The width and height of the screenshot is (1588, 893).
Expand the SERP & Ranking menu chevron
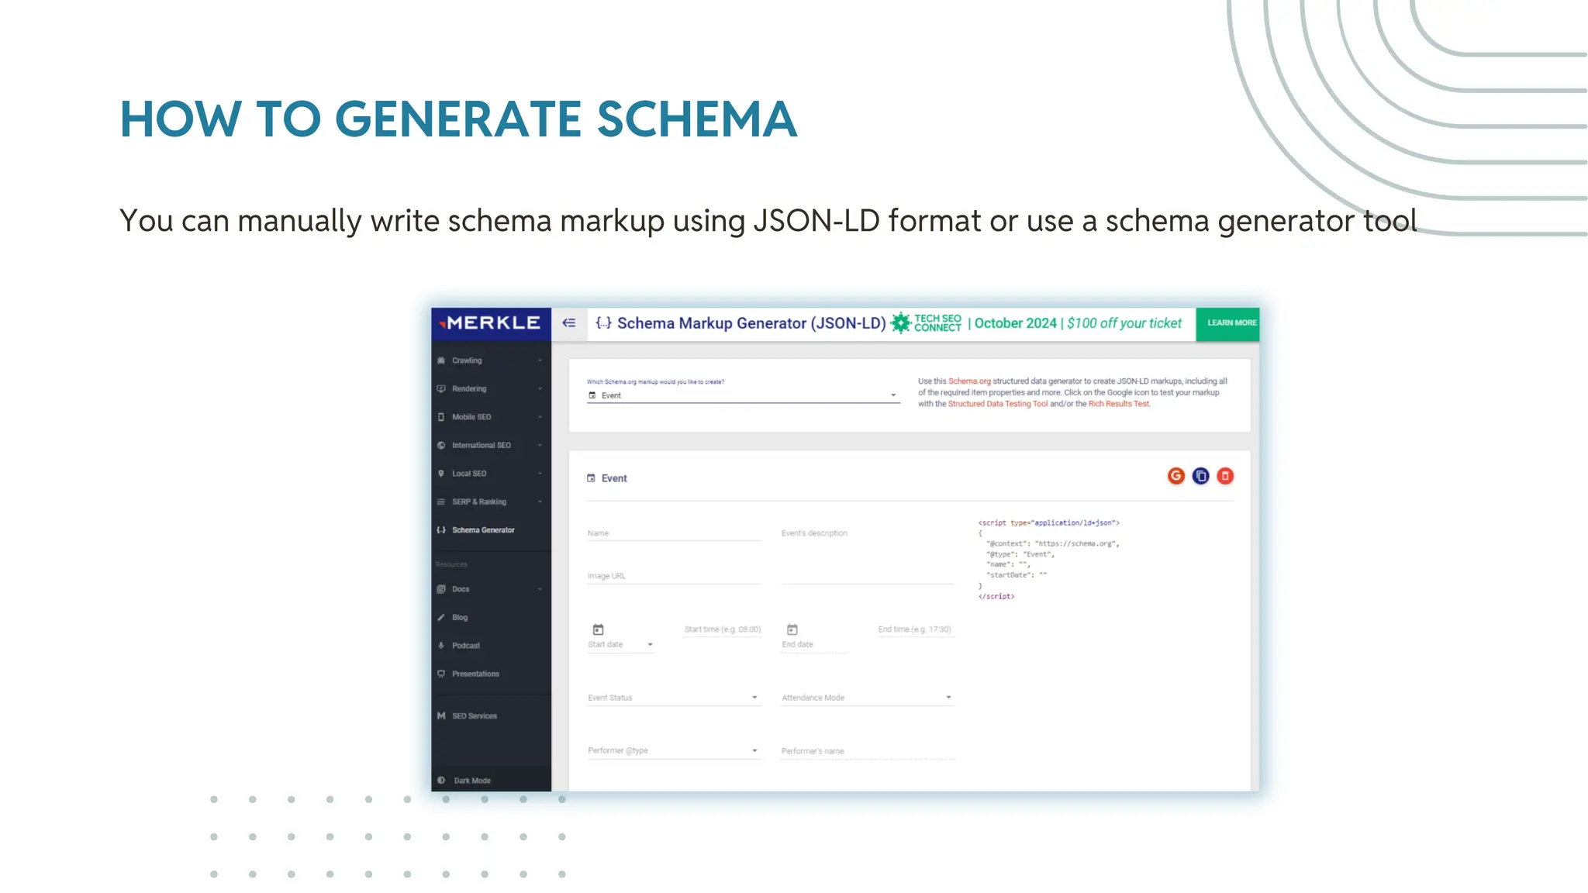540,502
